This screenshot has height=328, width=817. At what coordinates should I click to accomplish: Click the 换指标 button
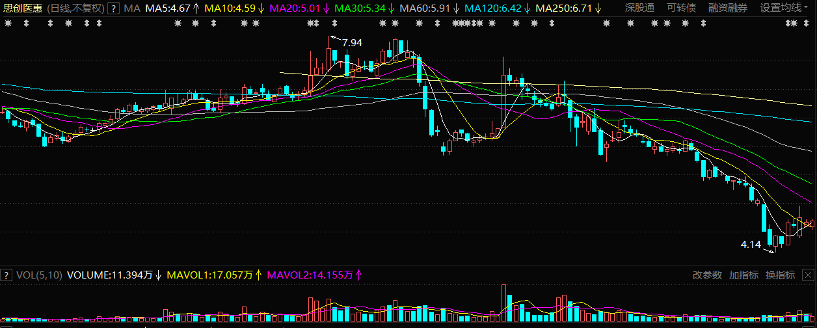tap(780, 275)
